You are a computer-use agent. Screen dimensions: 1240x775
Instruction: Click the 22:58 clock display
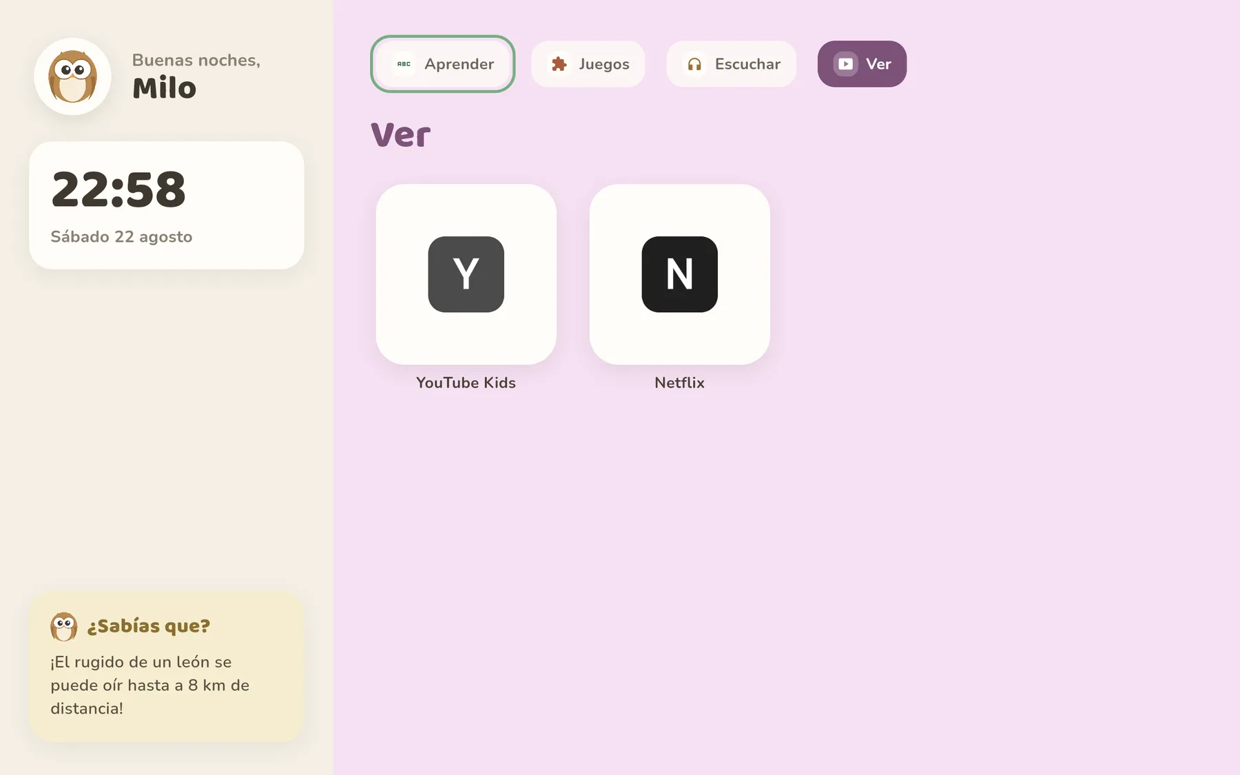pos(118,189)
